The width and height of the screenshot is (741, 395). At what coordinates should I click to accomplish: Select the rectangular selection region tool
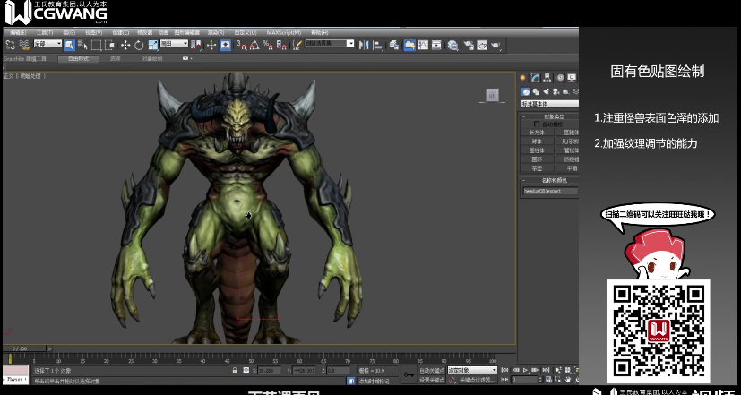(x=96, y=44)
